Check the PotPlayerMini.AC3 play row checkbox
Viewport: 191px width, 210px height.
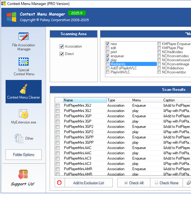pos(58,164)
